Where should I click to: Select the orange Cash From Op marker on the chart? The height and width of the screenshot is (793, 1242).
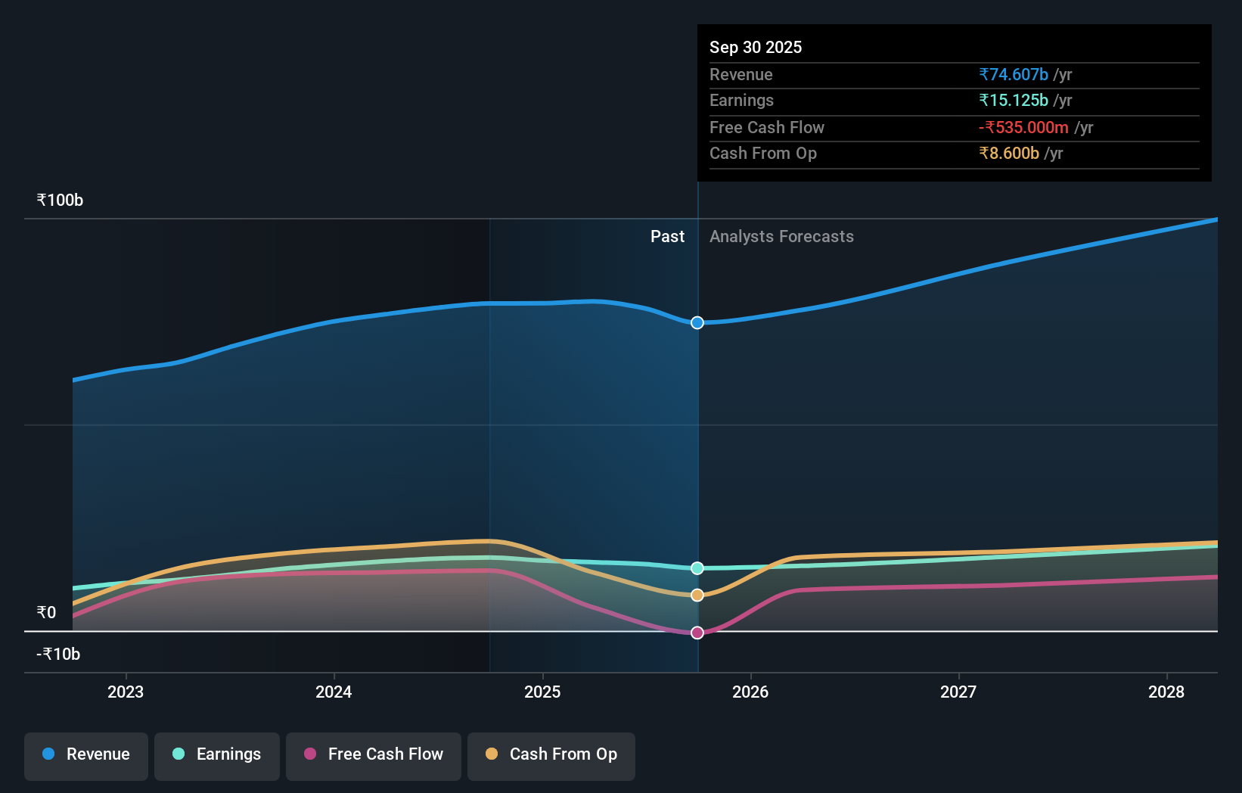pos(697,595)
